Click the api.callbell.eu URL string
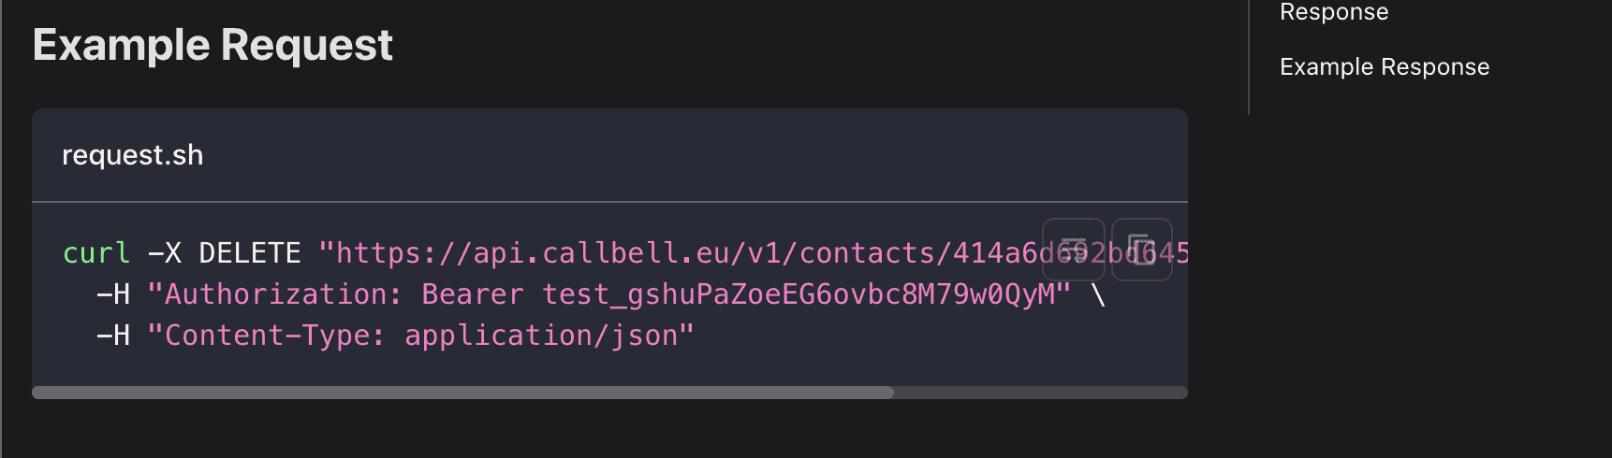 pyautogui.click(x=754, y=253)
